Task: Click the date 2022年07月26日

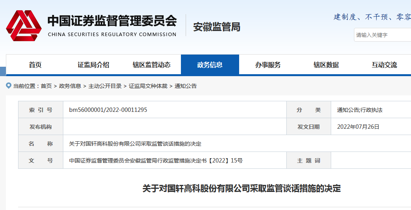Action: (x=358, y=127)
